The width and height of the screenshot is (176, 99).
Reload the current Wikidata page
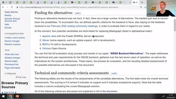[12, 7]
